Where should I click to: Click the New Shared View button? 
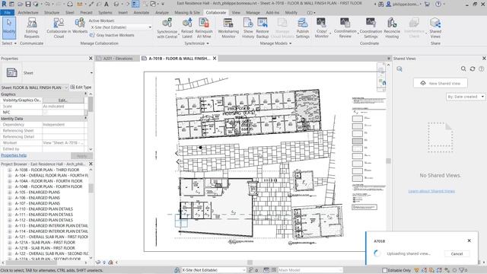pos(441,83)
